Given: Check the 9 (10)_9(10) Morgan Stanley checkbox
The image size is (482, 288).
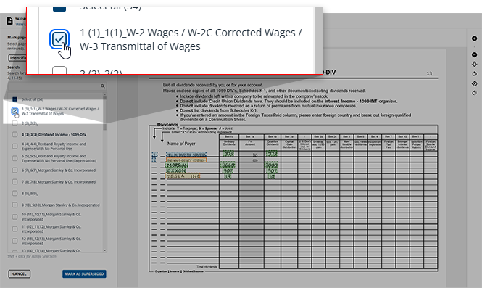Looking at the screenshot, I should [14, 205].
